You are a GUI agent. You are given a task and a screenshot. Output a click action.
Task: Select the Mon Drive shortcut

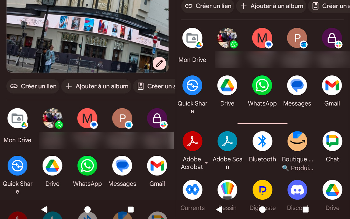point(192,38)
